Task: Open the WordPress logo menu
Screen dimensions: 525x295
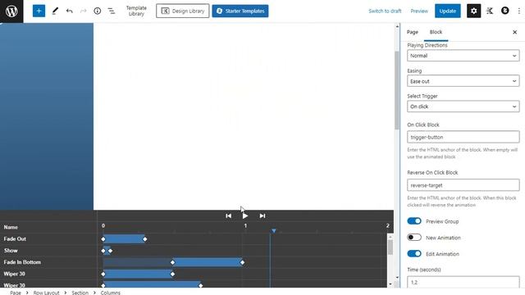Action: 11,11
